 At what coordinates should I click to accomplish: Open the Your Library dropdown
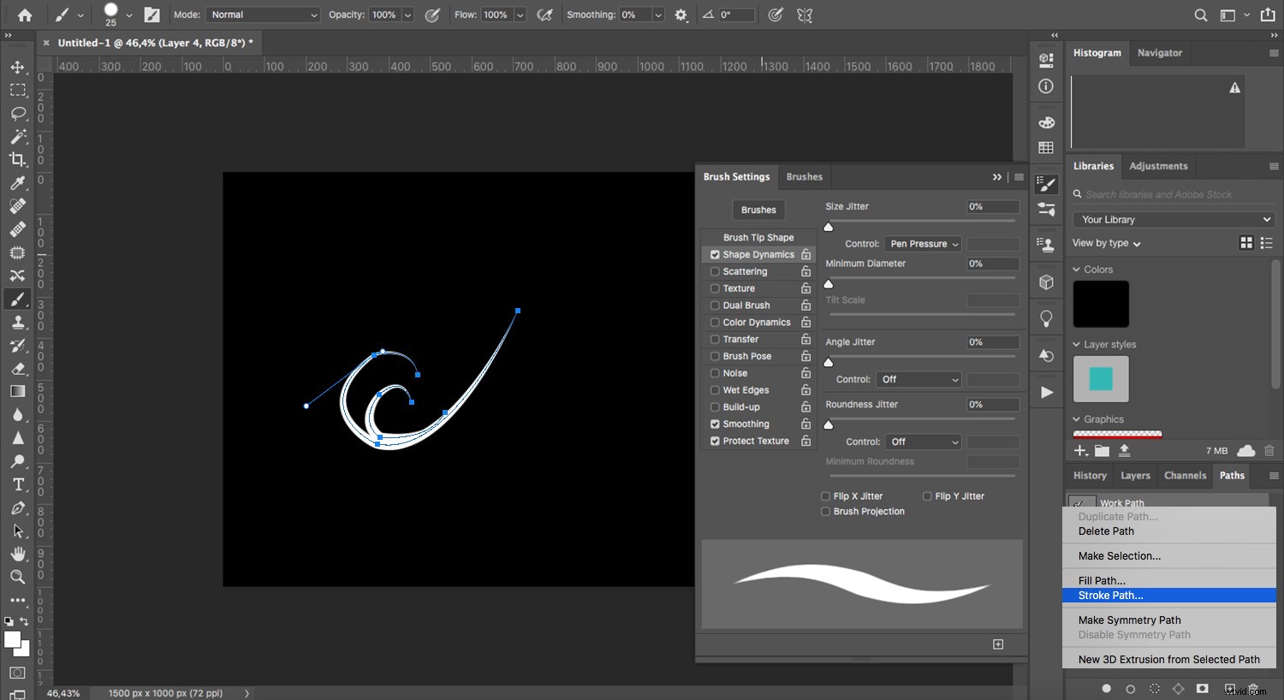pyautogui.click(x=1173, y=219)
